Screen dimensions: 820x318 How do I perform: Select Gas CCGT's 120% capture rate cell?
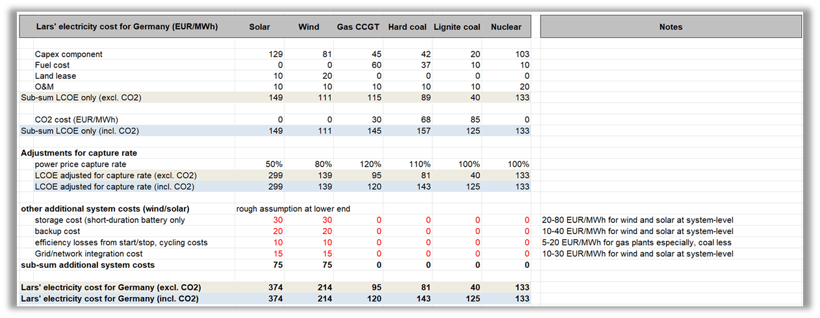[367, 165]
